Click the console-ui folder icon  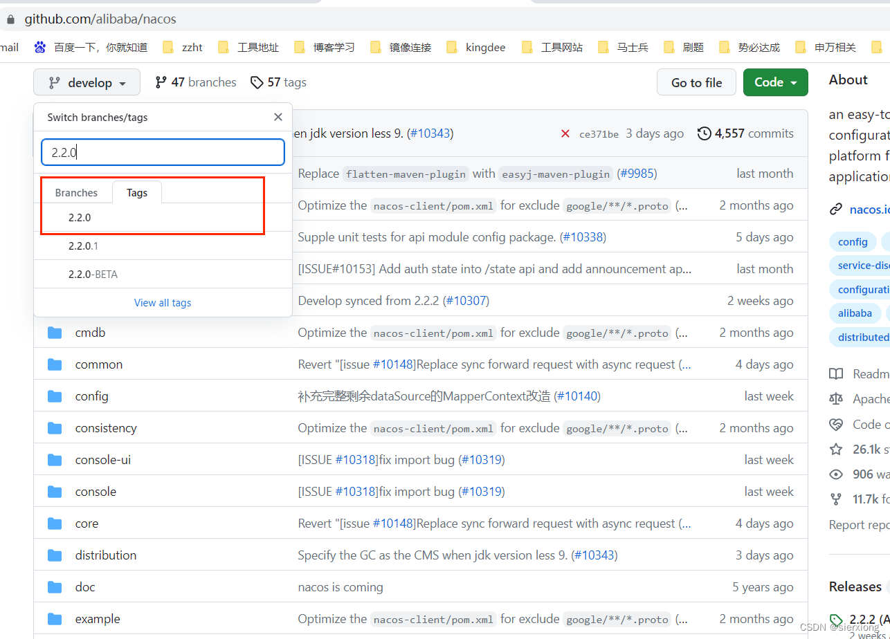pos(55,460)
